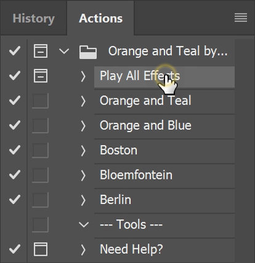Select the Berlin action
The height and width of the screenshot is (263, 255).
[164, 200]
